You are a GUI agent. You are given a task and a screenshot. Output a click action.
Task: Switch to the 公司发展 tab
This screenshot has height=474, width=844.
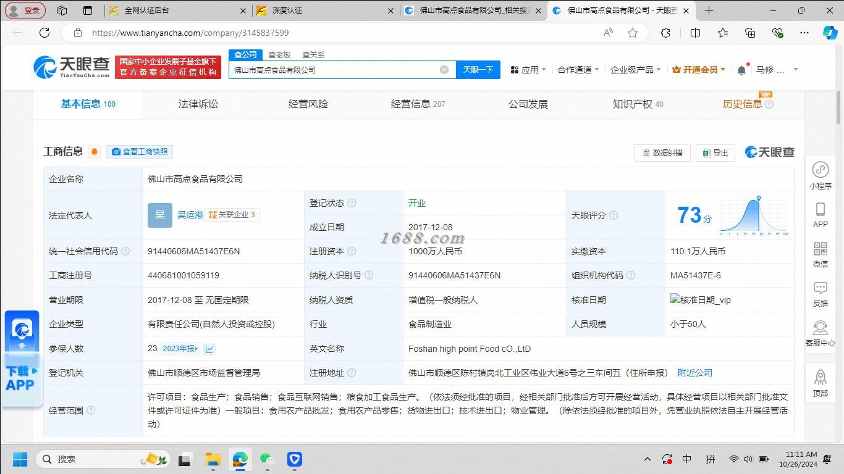click(528, 104)
